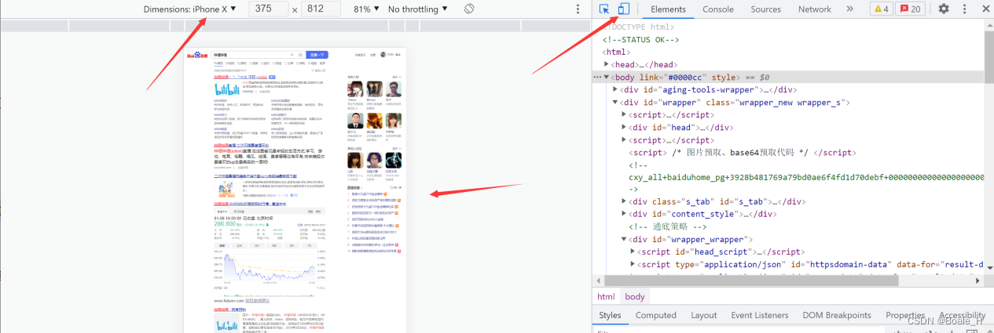Click the height field showing 812
This screenshot has width=994, height=333.
[321, 9]
